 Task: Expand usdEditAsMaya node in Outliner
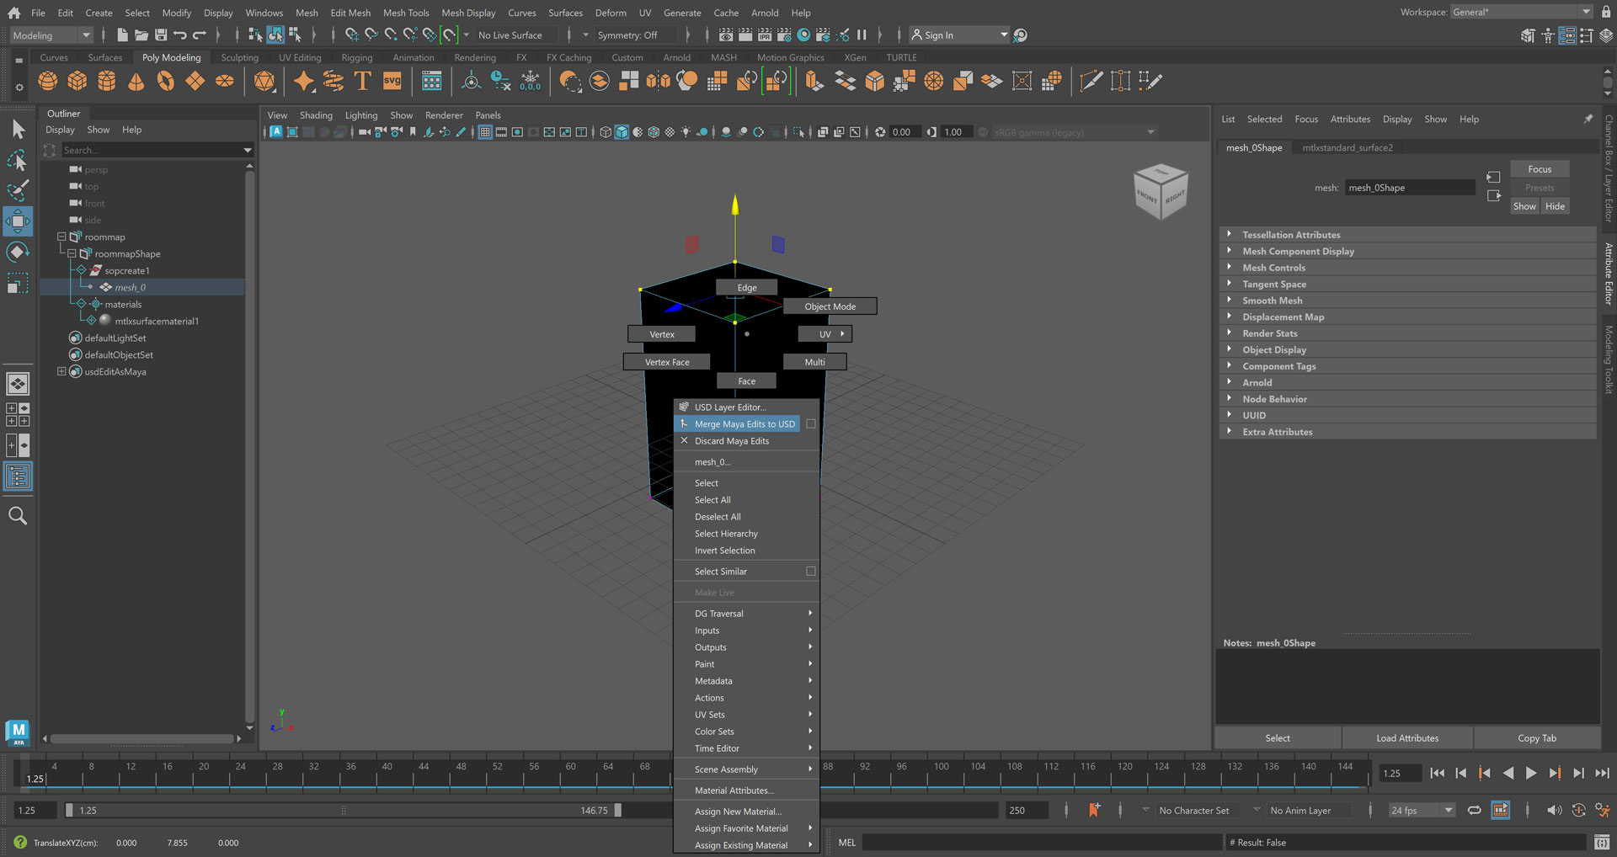click(x=61, y=371)
